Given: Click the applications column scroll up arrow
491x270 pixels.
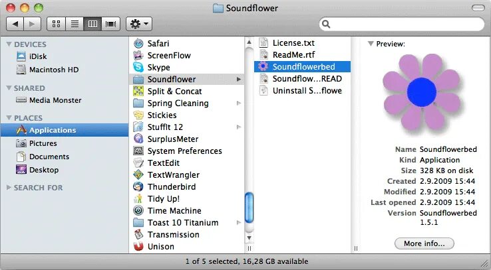Looking at the screenshot, I should click(x=249, y=42).
